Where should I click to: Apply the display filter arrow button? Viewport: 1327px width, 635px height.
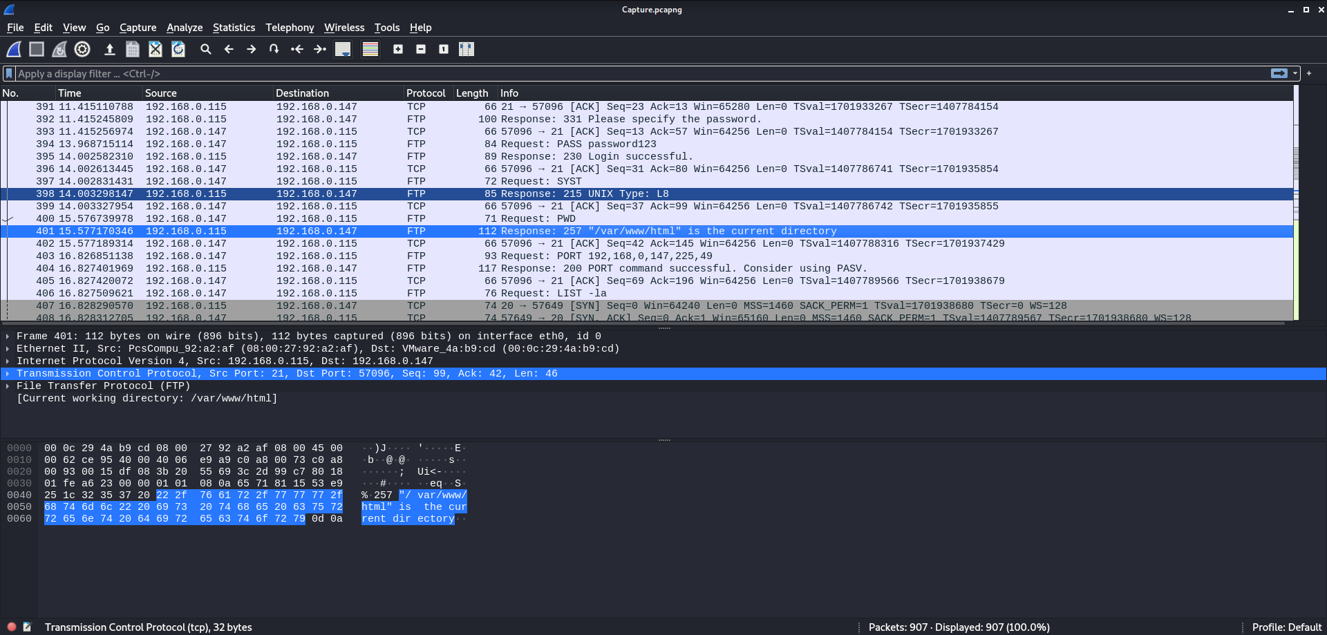[x=1279, y=73]
